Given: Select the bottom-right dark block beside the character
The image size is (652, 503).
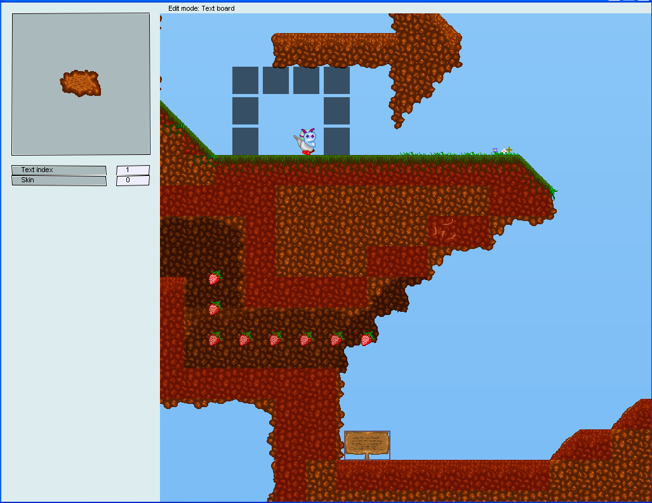Looking at the screenshot, I should 336,141.
